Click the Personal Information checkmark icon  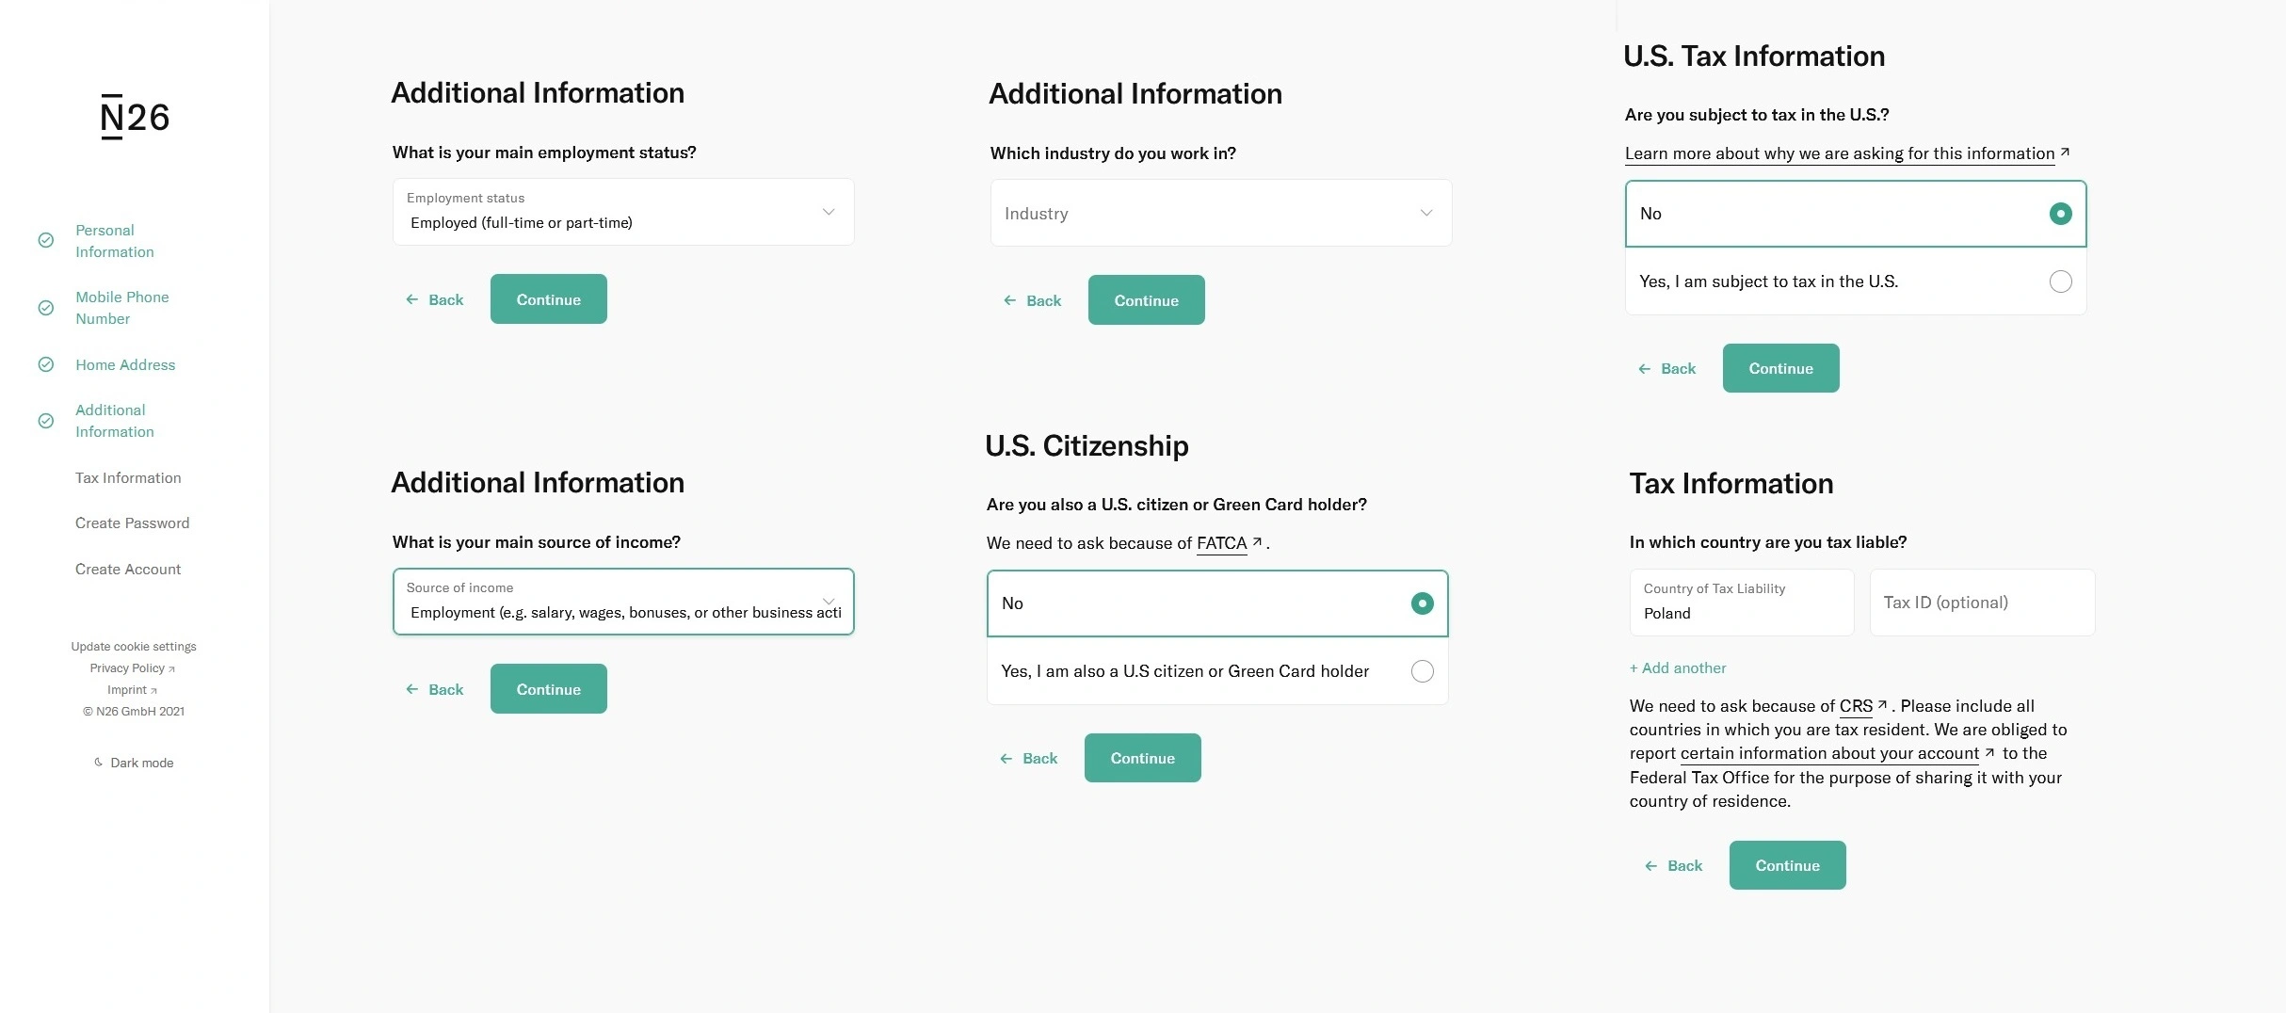pyautogui.click(x=45, y=240)
